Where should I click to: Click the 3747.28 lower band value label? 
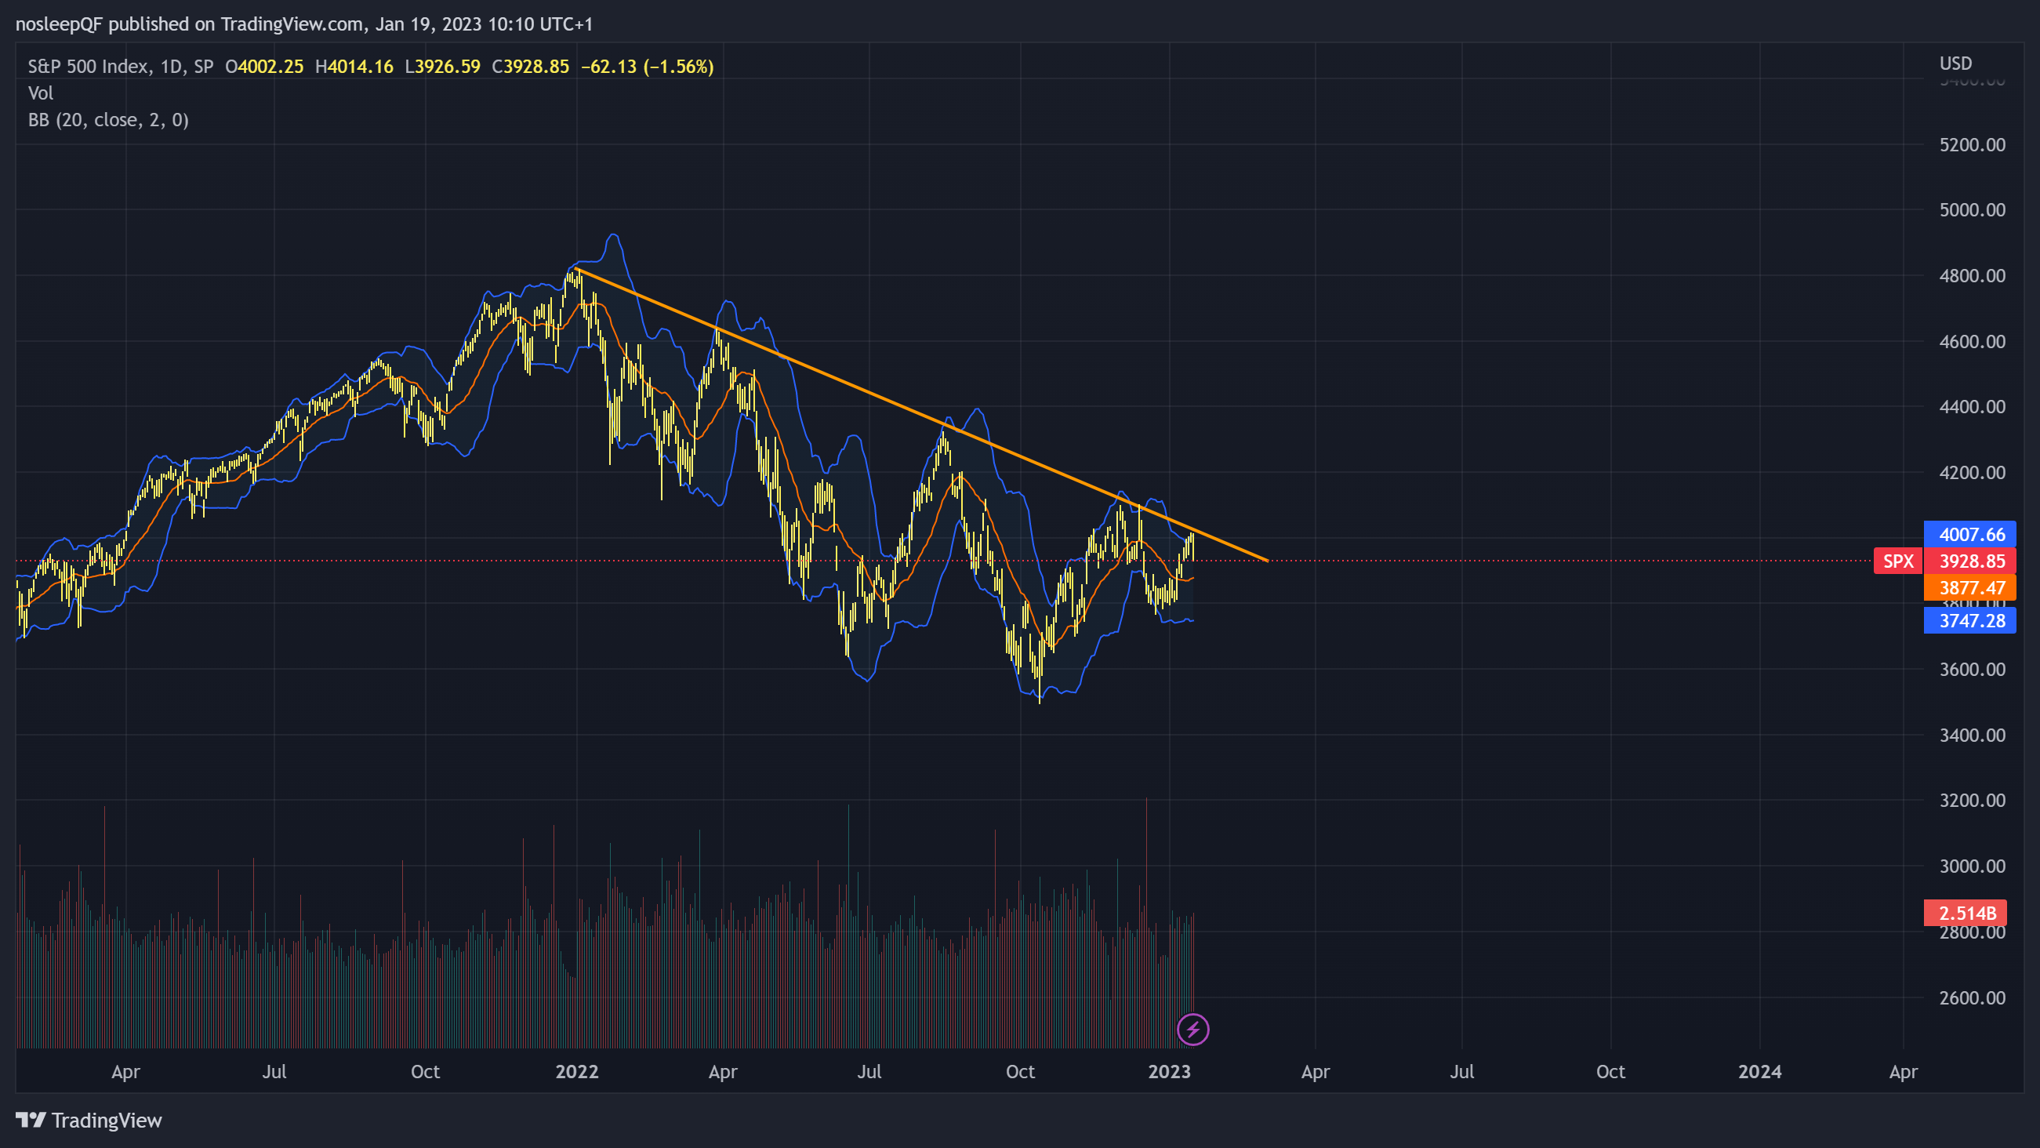pos(1971,621)
